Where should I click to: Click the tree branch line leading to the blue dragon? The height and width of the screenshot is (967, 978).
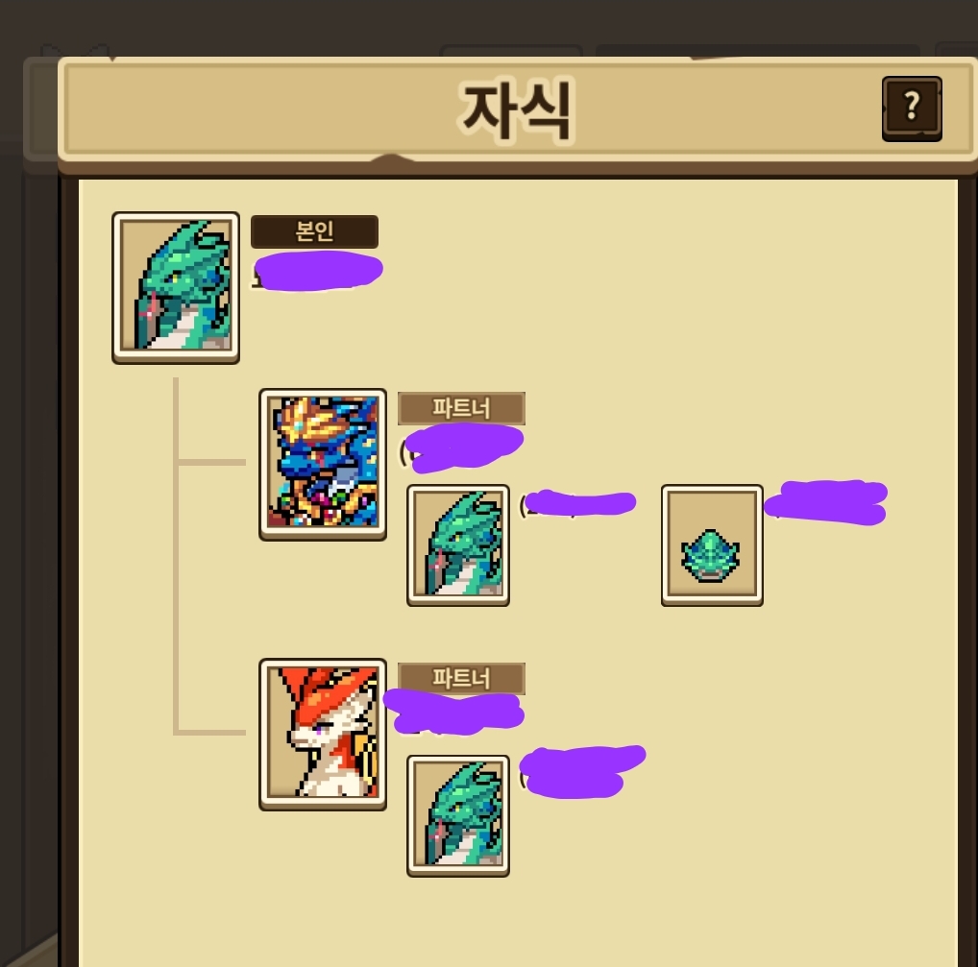(212, 462)
